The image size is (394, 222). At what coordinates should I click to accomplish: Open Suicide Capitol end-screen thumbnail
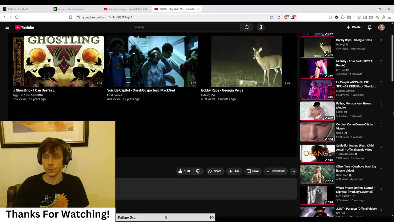[152, 61]
